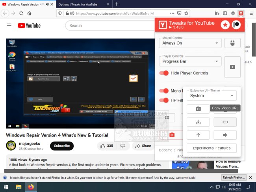Open the Firefox account icon
The height and width of the screenshot is (192, 256).
(x=233, y=13)
